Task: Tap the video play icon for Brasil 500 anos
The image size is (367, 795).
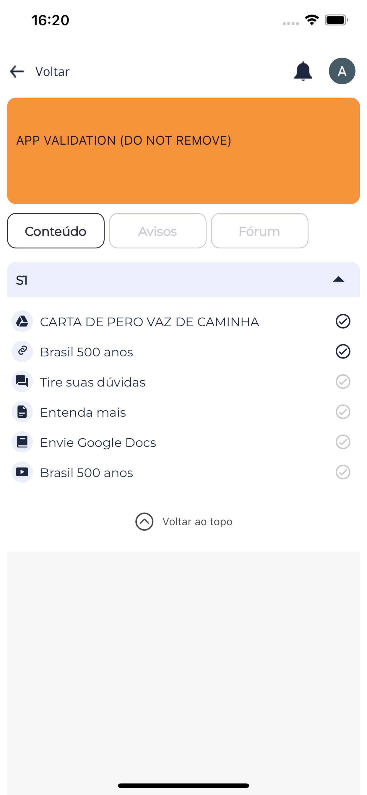Action: 22,472
